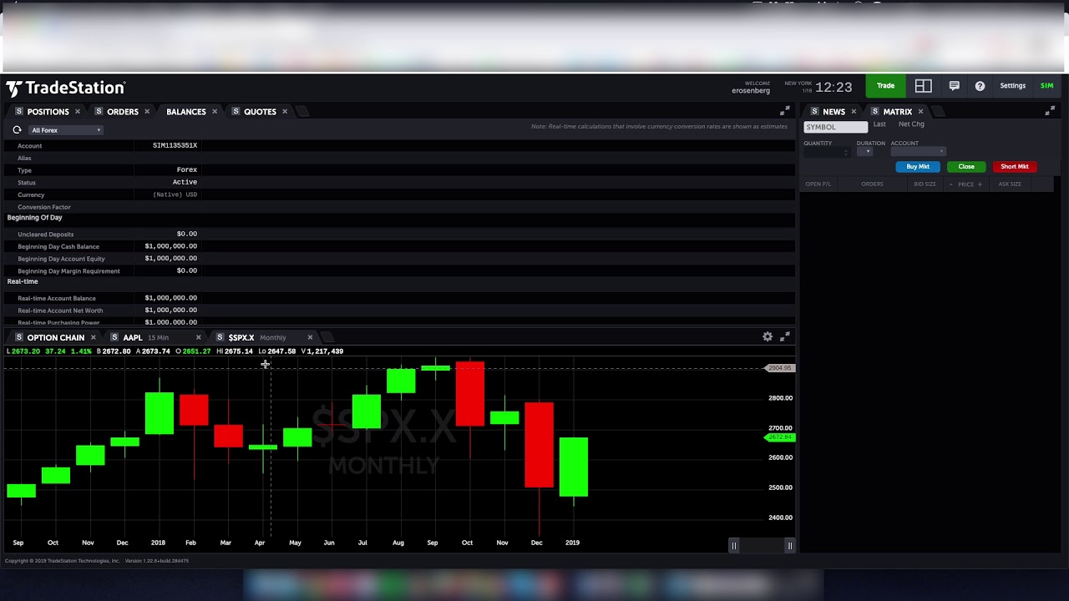Image resolution: width=1069 pixels, height=601 pixels.
Task: Click the ORDERS column header in Matrix
Action: pos(872,184)
